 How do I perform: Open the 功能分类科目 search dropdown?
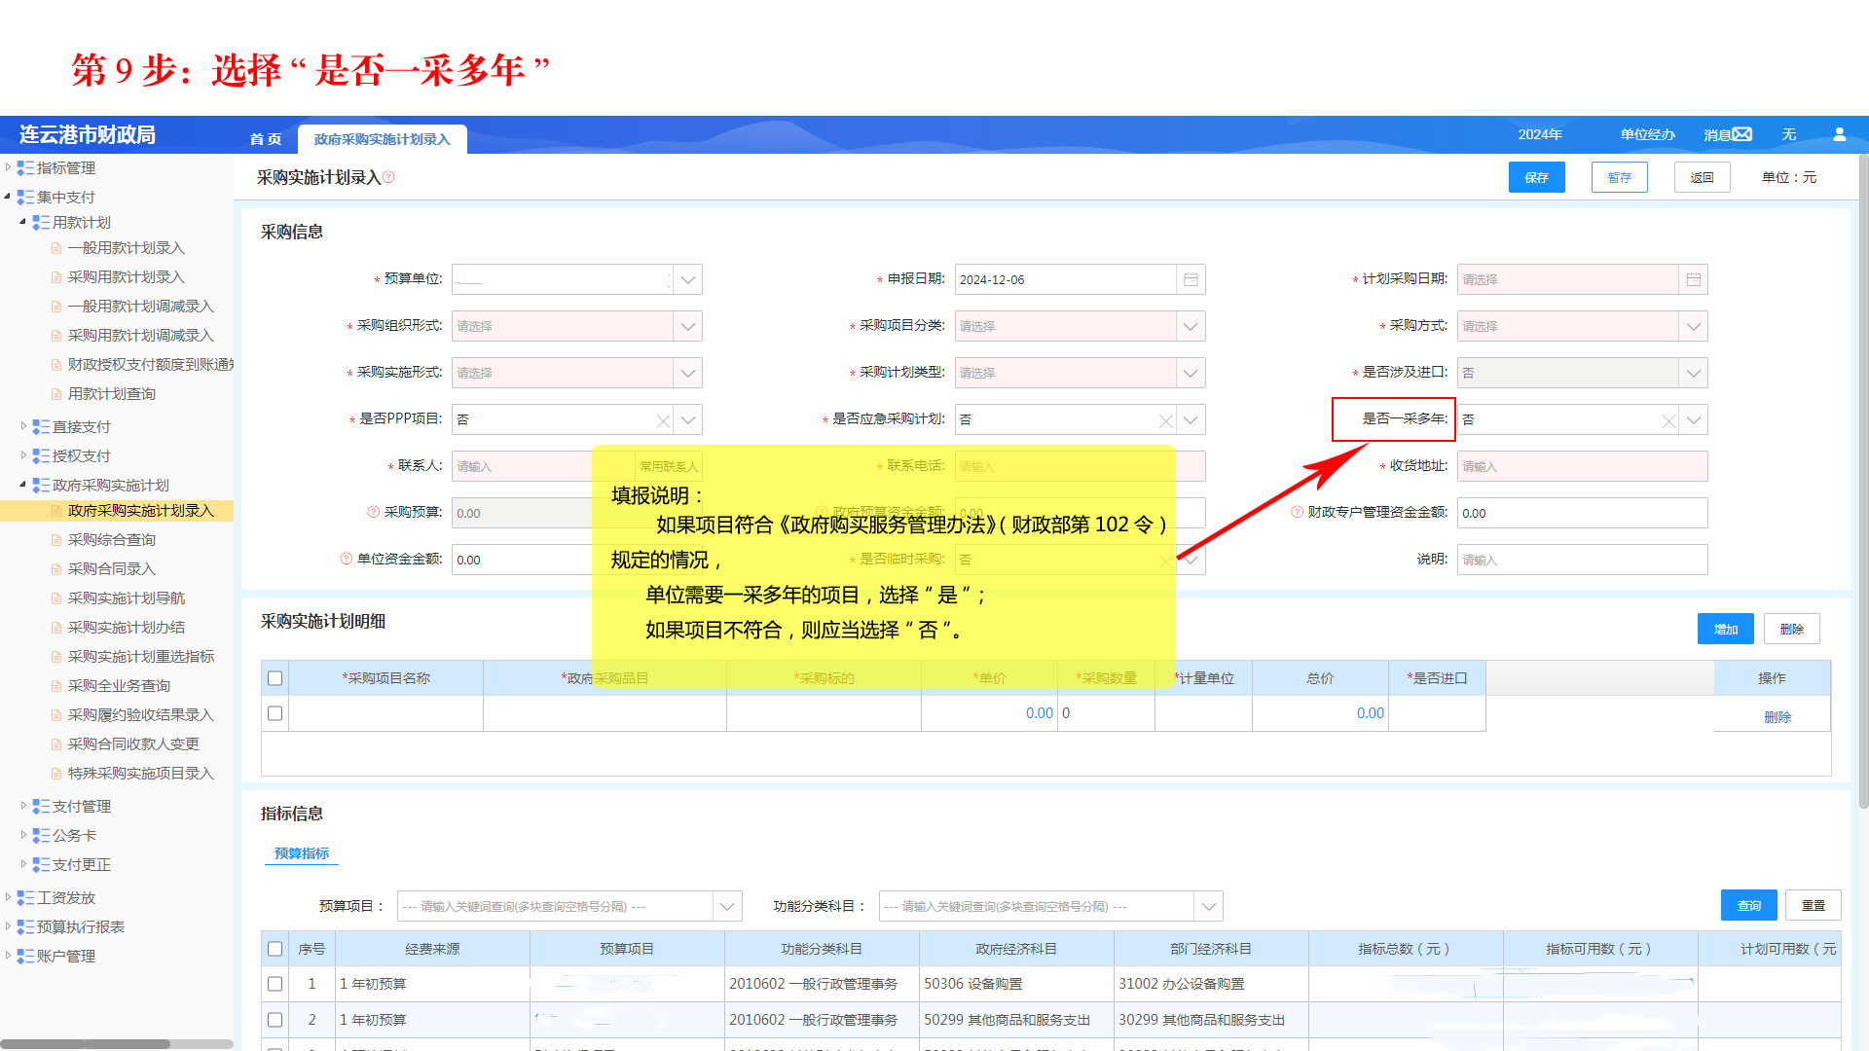point(1208,906)
